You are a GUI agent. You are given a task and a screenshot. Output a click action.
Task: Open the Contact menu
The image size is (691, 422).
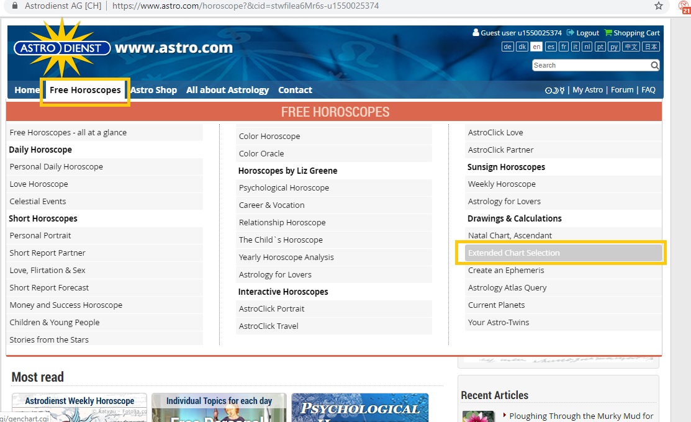tap(295, 90)
